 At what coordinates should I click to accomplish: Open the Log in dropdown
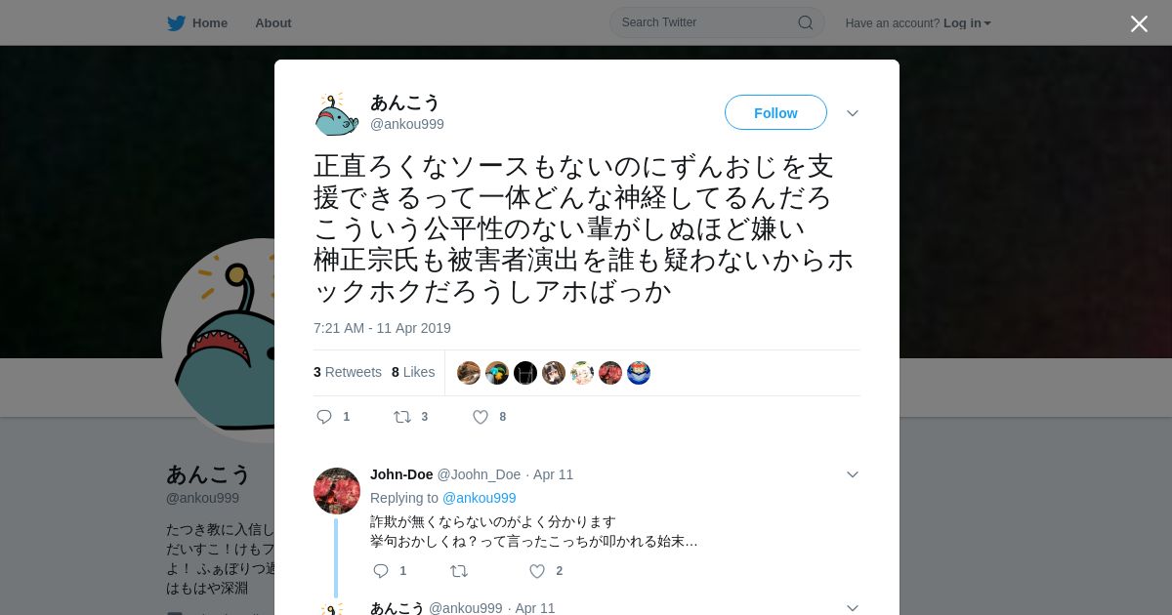pos(967,22)
